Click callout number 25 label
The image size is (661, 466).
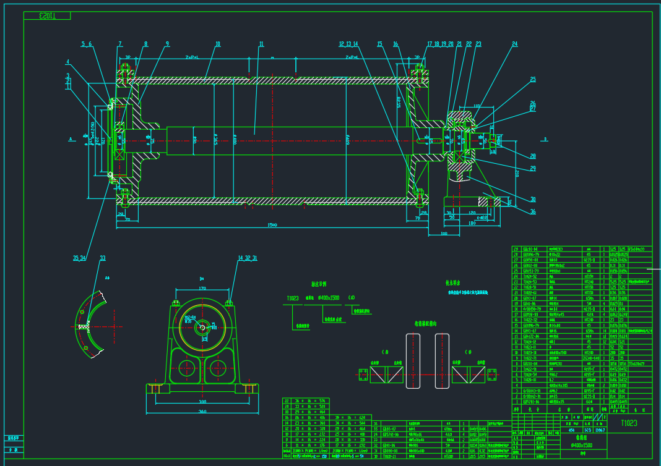pos(533,80)
